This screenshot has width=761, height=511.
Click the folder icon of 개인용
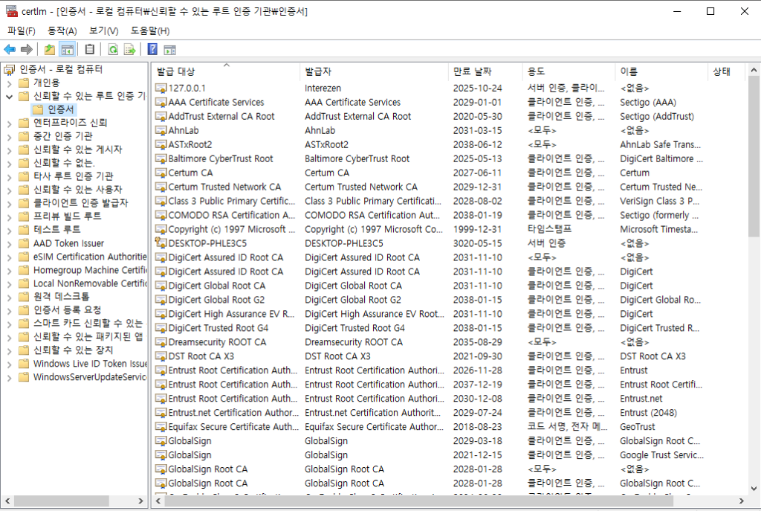click(24, 83)
